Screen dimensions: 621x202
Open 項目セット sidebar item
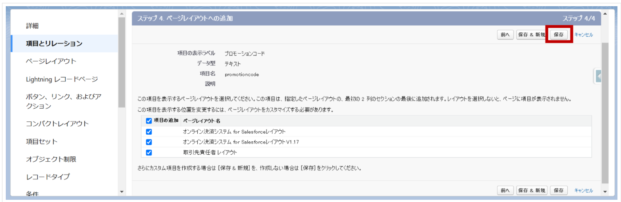(x=42, y=141)
